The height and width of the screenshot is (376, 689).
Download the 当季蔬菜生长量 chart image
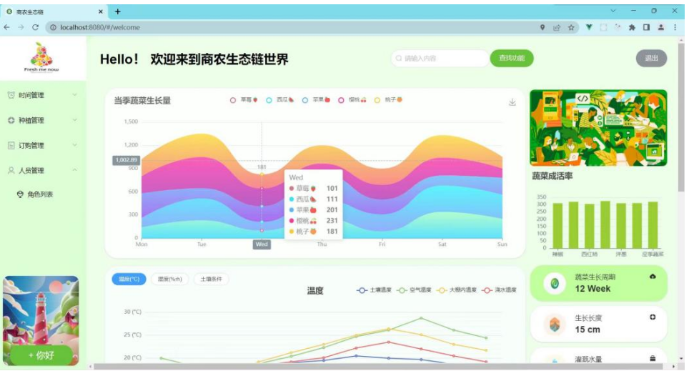(512, 102)
